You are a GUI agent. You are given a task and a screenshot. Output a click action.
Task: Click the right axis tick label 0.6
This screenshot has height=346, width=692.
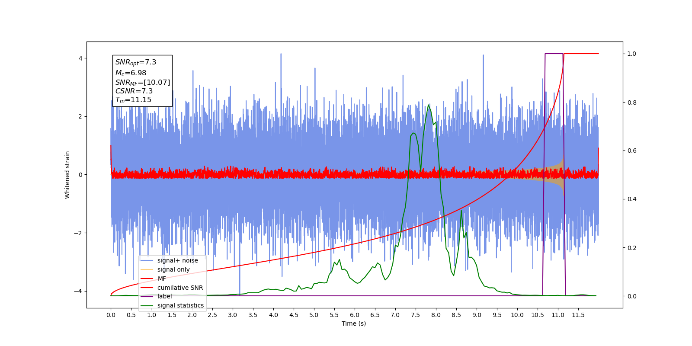click(x=632, y=151)
